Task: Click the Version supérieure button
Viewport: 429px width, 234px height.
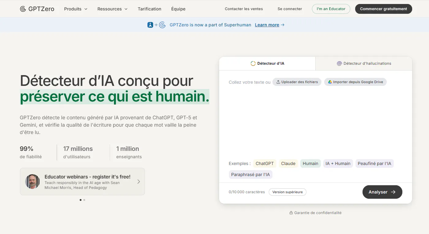Action: [x=287, y=192]
